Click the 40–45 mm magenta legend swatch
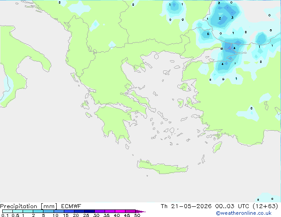This screenshot has width=281, height=217. (x=120, y=211)
